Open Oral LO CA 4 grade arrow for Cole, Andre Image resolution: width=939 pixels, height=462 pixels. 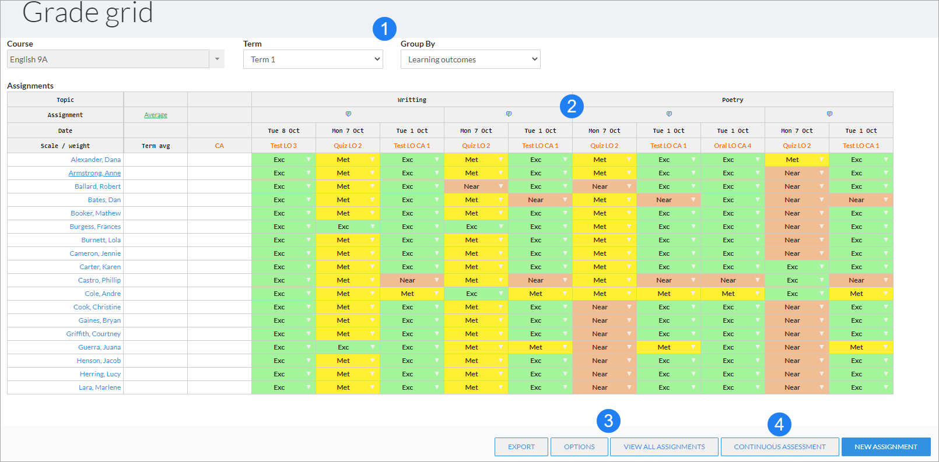coord(758,294)
